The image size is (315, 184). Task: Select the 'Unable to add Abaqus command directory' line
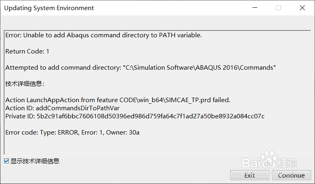click(x=104, y=35)
